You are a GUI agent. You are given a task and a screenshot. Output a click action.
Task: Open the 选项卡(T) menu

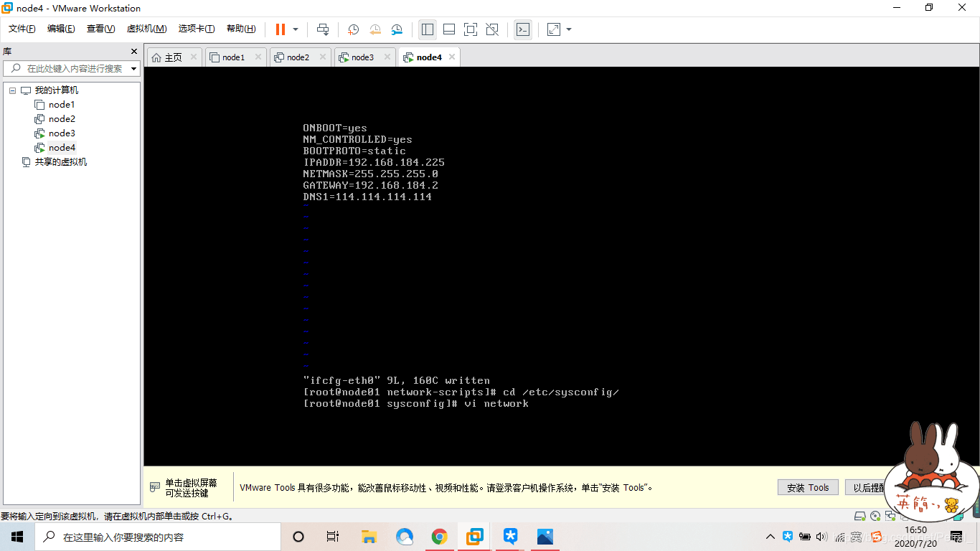coord(197,29)
